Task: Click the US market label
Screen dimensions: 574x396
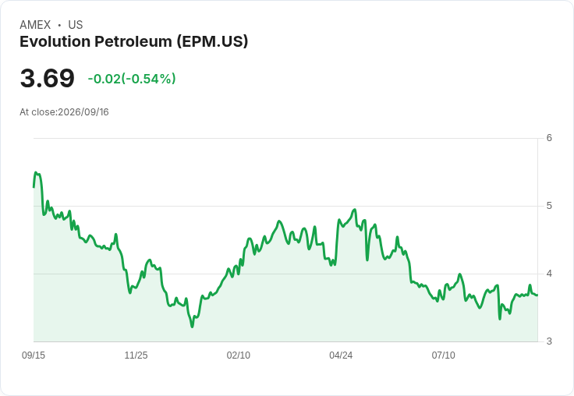Action: (x=76, y=25)
